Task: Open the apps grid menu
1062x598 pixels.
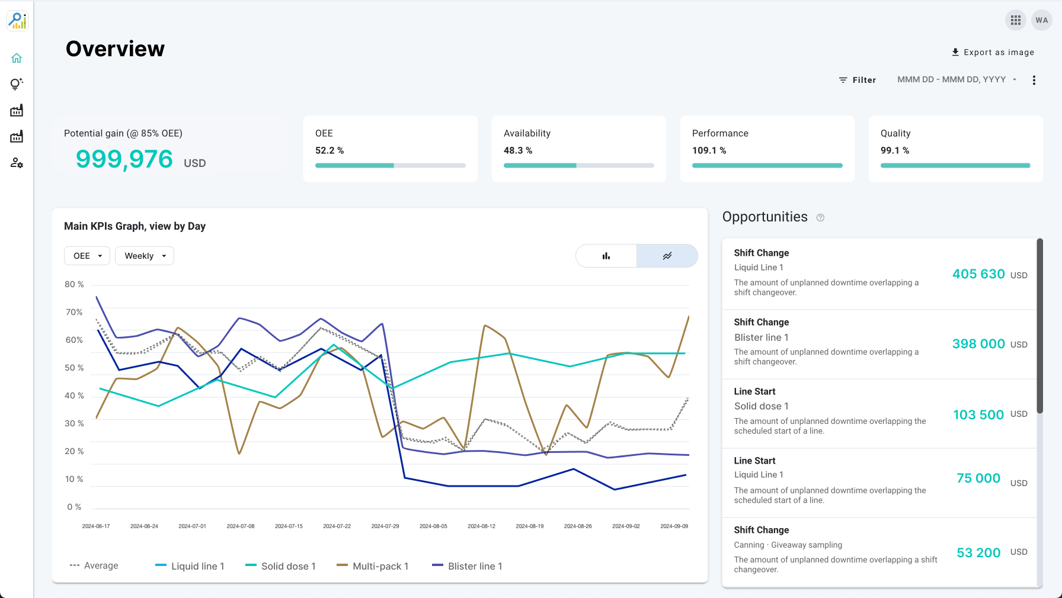Action: pyautogui.click(x=1016, y=20)
